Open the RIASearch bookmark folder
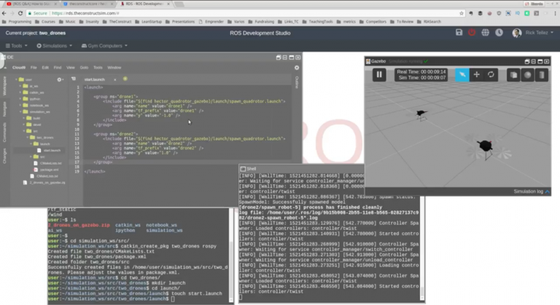The width and height of the screenshot is (560, 305). coord(429,22)
